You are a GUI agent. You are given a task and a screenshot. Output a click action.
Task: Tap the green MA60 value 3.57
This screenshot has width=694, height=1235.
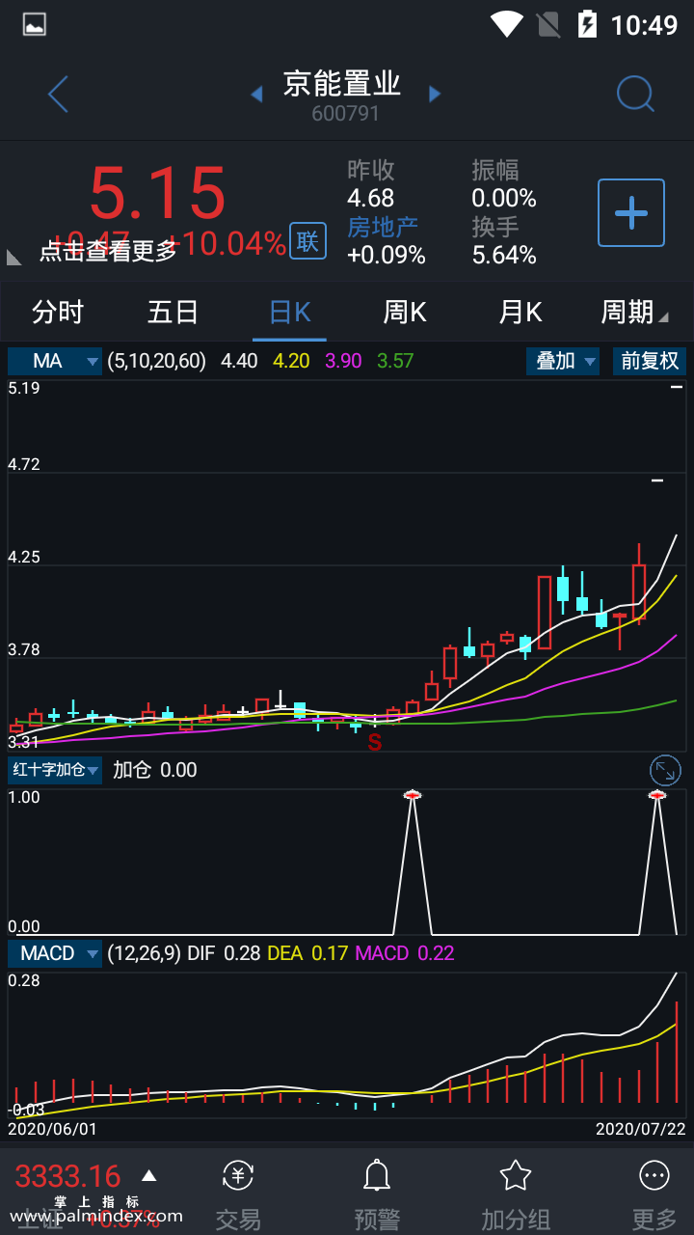[395, 361]
